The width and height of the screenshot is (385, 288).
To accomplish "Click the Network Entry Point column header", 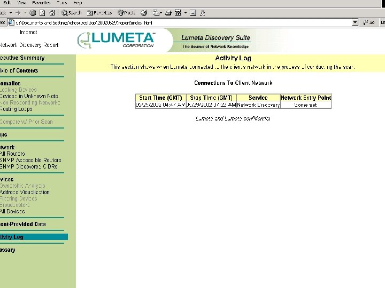I will pos(306,98).
